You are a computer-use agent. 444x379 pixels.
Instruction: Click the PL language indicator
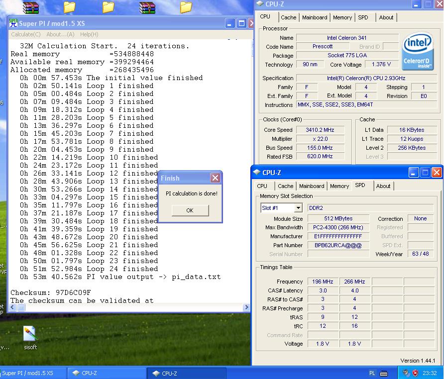pos(372,373)
